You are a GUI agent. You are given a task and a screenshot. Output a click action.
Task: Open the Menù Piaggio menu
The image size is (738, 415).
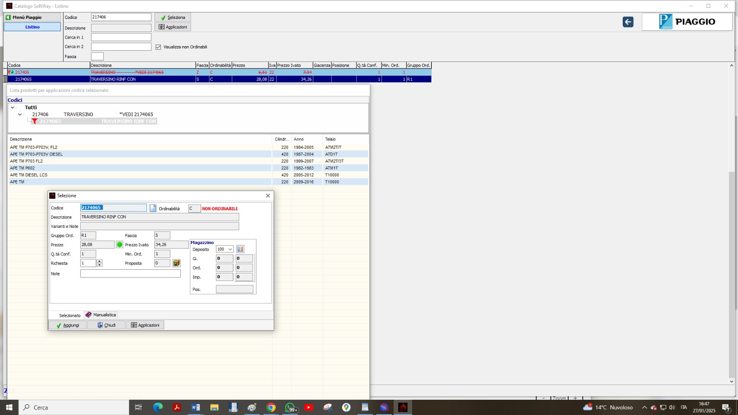pos(32,17)
